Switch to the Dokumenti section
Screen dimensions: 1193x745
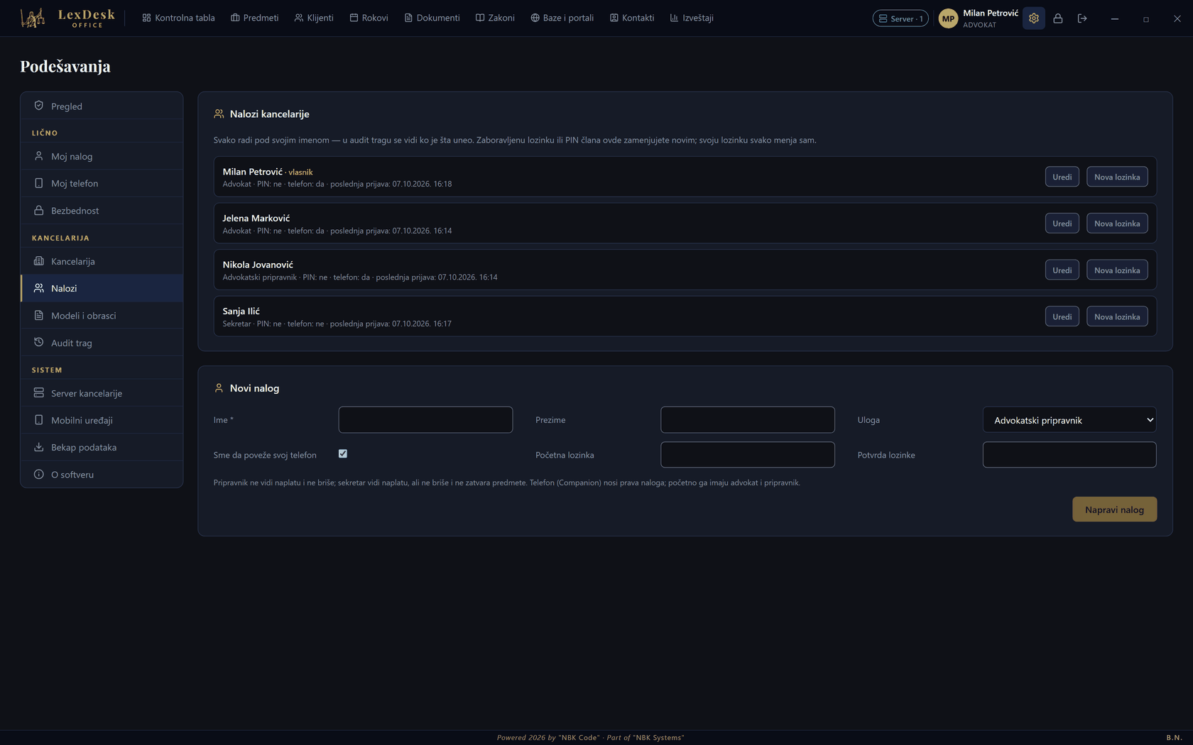(432, 18)
